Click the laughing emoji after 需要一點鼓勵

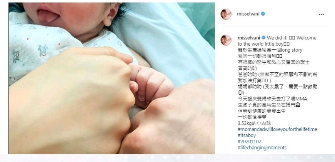coord(239,93)
